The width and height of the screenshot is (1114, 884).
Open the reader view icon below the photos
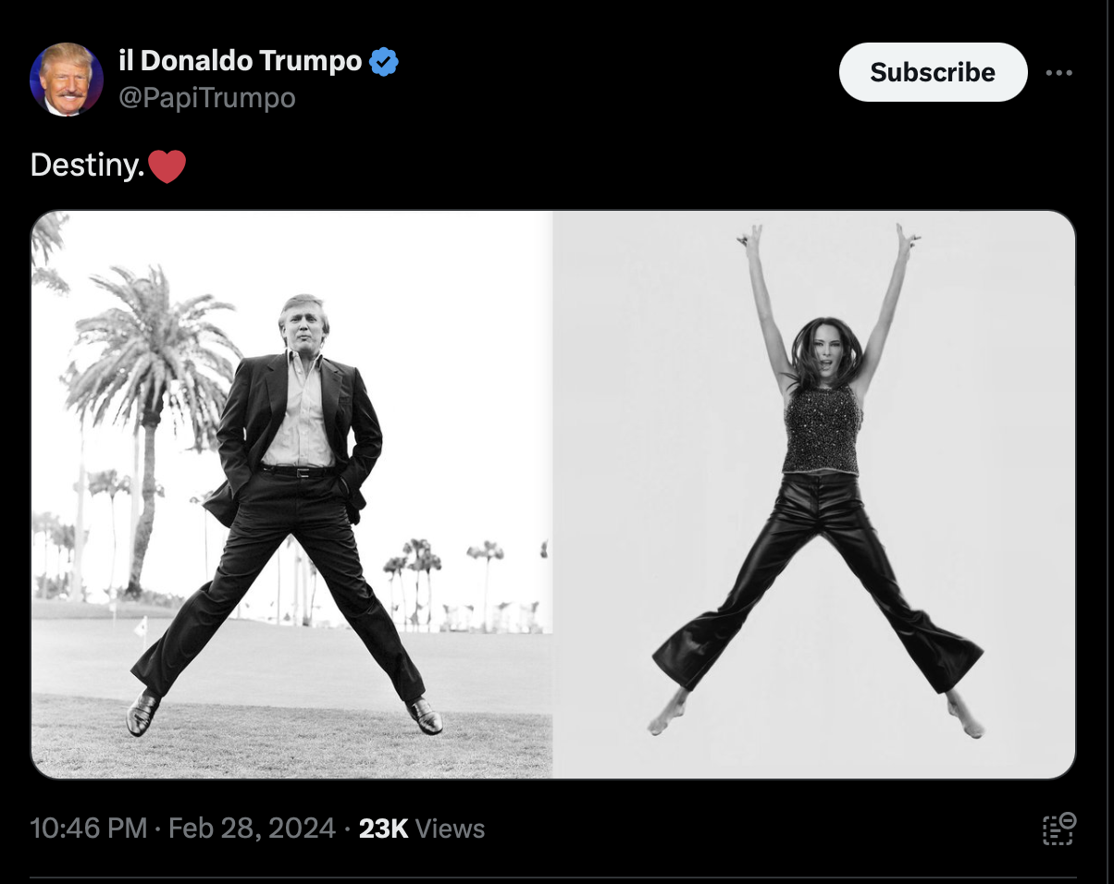(x=1059, y=828)
